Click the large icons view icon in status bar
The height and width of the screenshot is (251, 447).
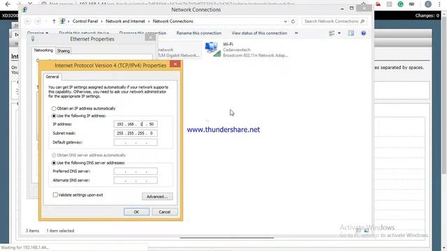click(366, 231)
